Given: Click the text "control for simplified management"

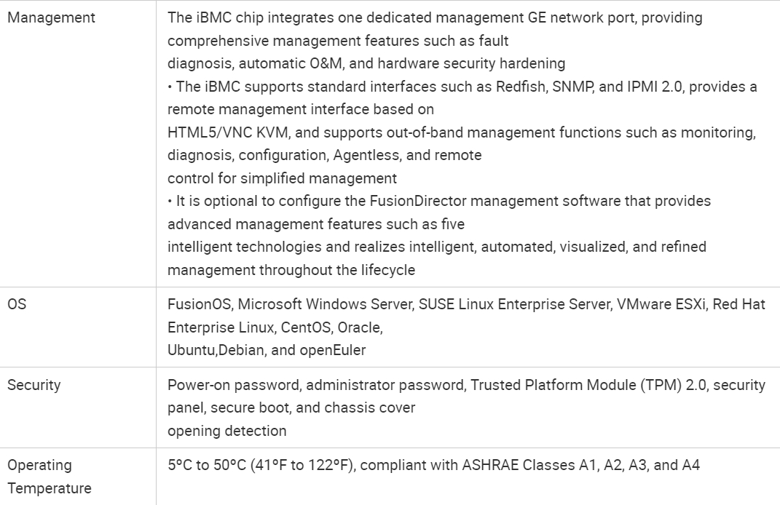Looking at the screenshot, I should pos(282,178).
